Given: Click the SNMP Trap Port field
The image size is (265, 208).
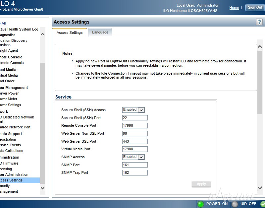Looking at the screenshot, I should tap(135, 173).
